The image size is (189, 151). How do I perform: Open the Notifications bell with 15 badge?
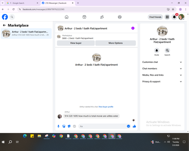pyautogui.click(x=174, y=17)
